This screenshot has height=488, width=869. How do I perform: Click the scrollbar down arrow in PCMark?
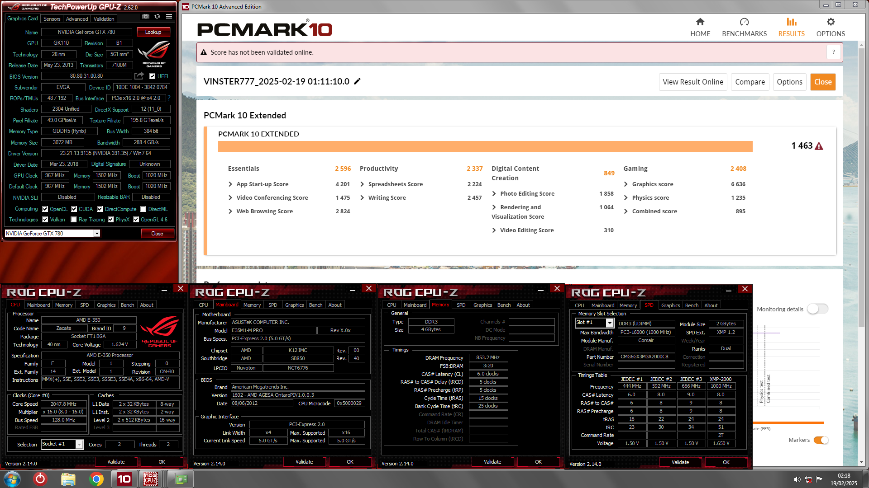click(x=861, y=463)
